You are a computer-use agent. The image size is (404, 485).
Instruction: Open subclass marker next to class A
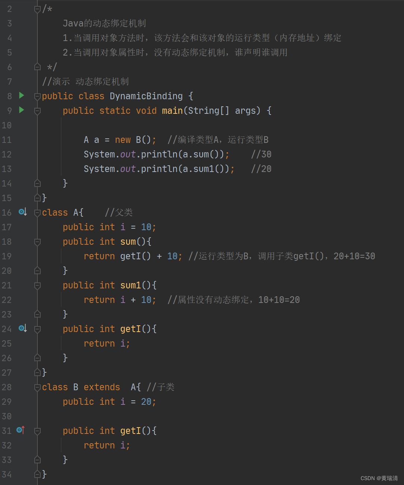[22, 212]
